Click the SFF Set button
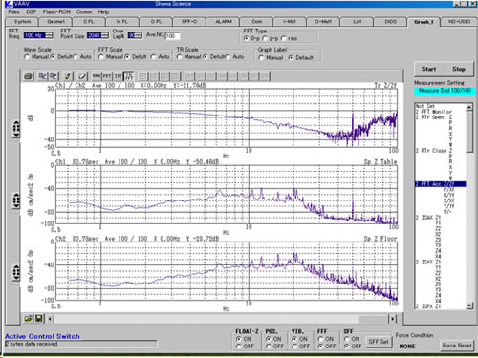Viewport: 478px width, 358px height. click(x=379, y=342)
